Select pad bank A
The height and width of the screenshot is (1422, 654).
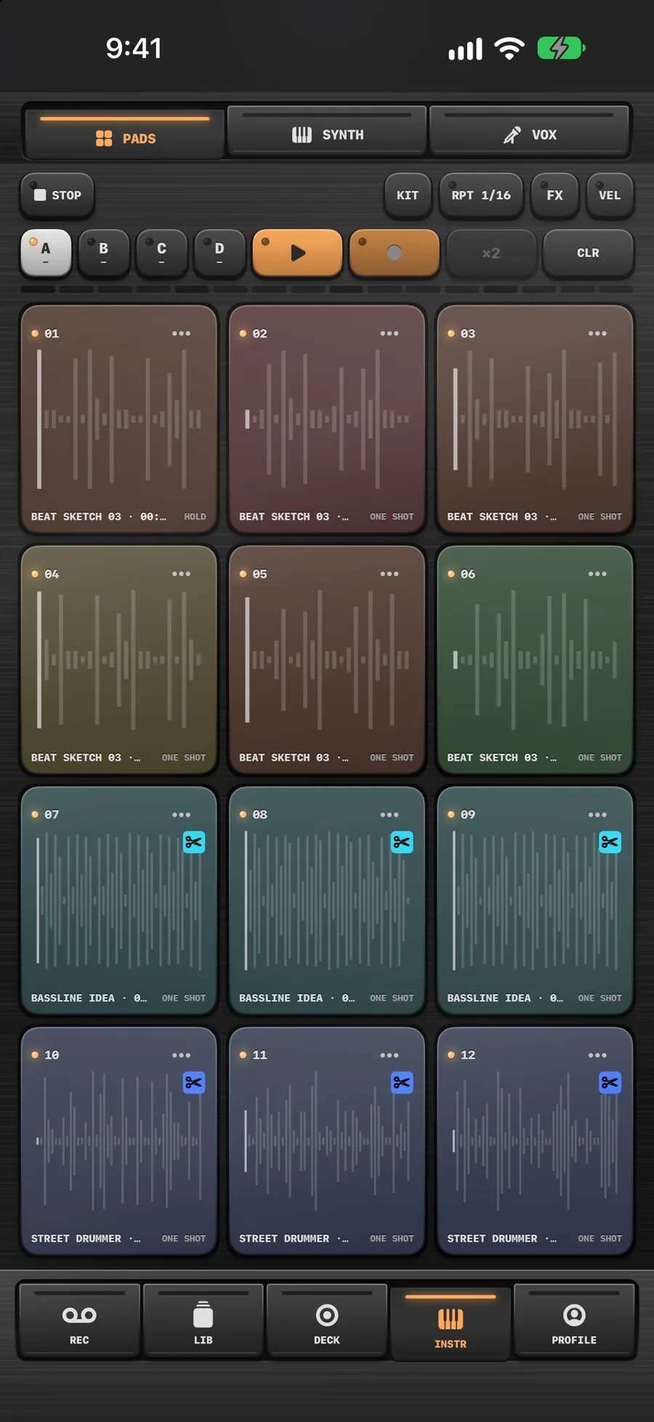pos(46,253)
